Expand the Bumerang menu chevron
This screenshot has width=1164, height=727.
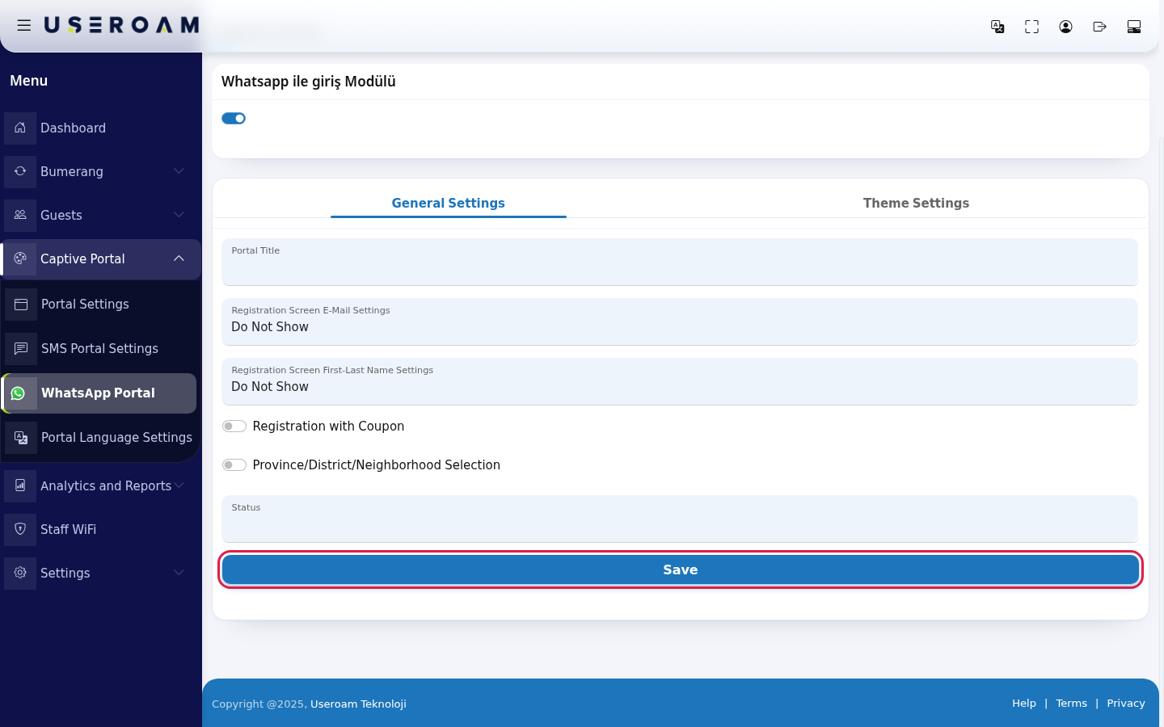(x=179, y=171)
